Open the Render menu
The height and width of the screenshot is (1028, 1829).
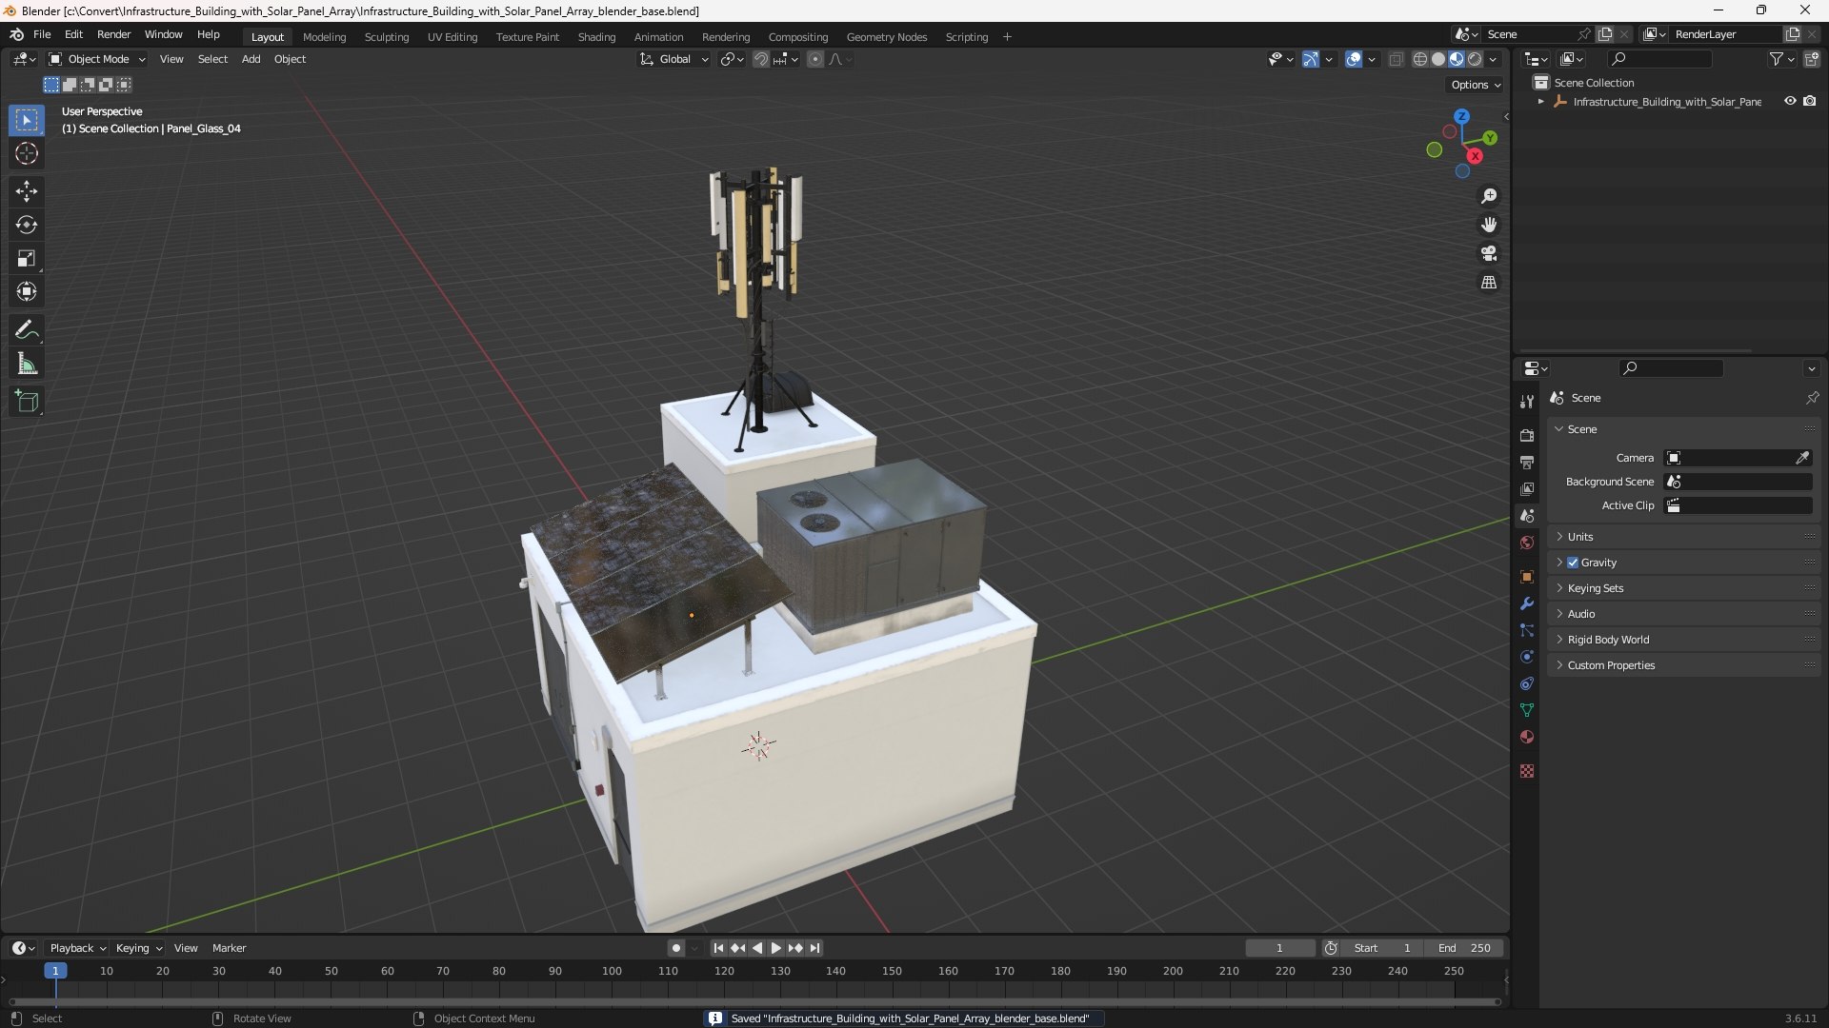[x=113, y=34]
